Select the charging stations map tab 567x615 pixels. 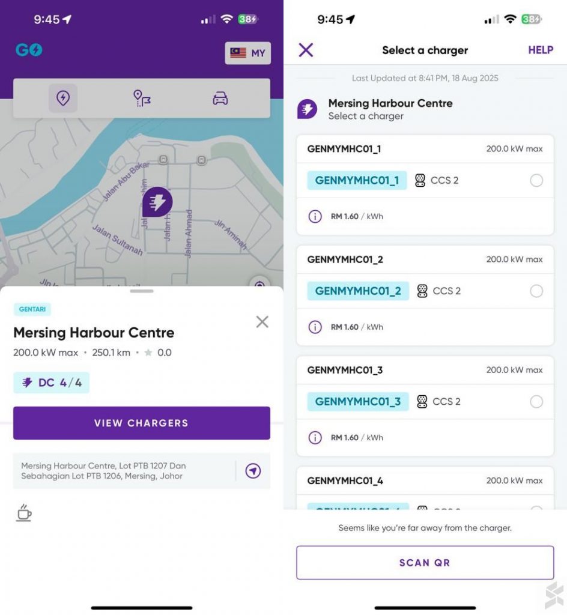[x=63, y=98]
